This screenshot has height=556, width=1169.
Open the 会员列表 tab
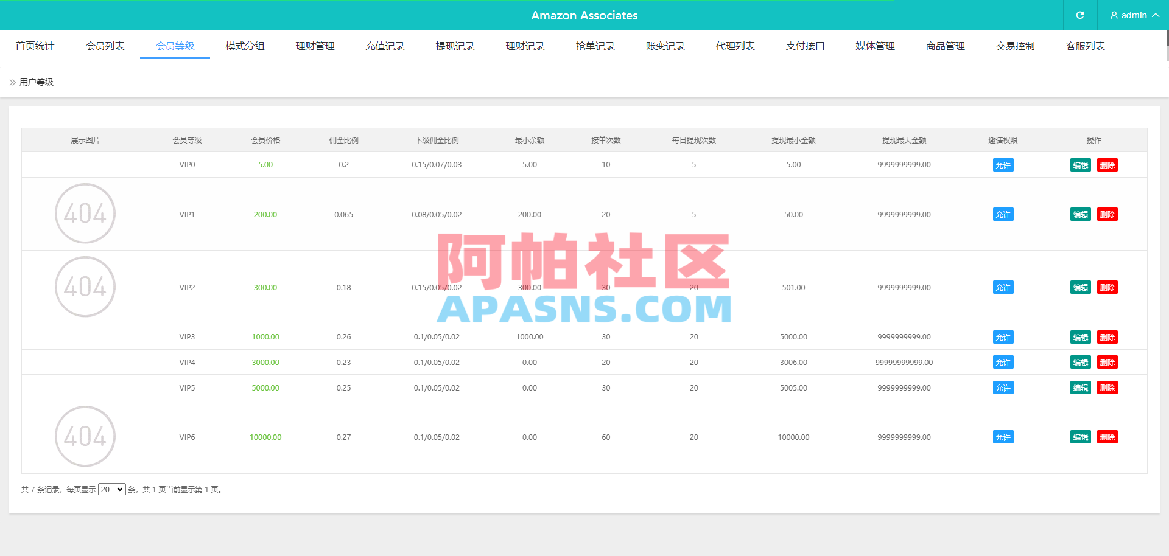click(x=104, y=46)
